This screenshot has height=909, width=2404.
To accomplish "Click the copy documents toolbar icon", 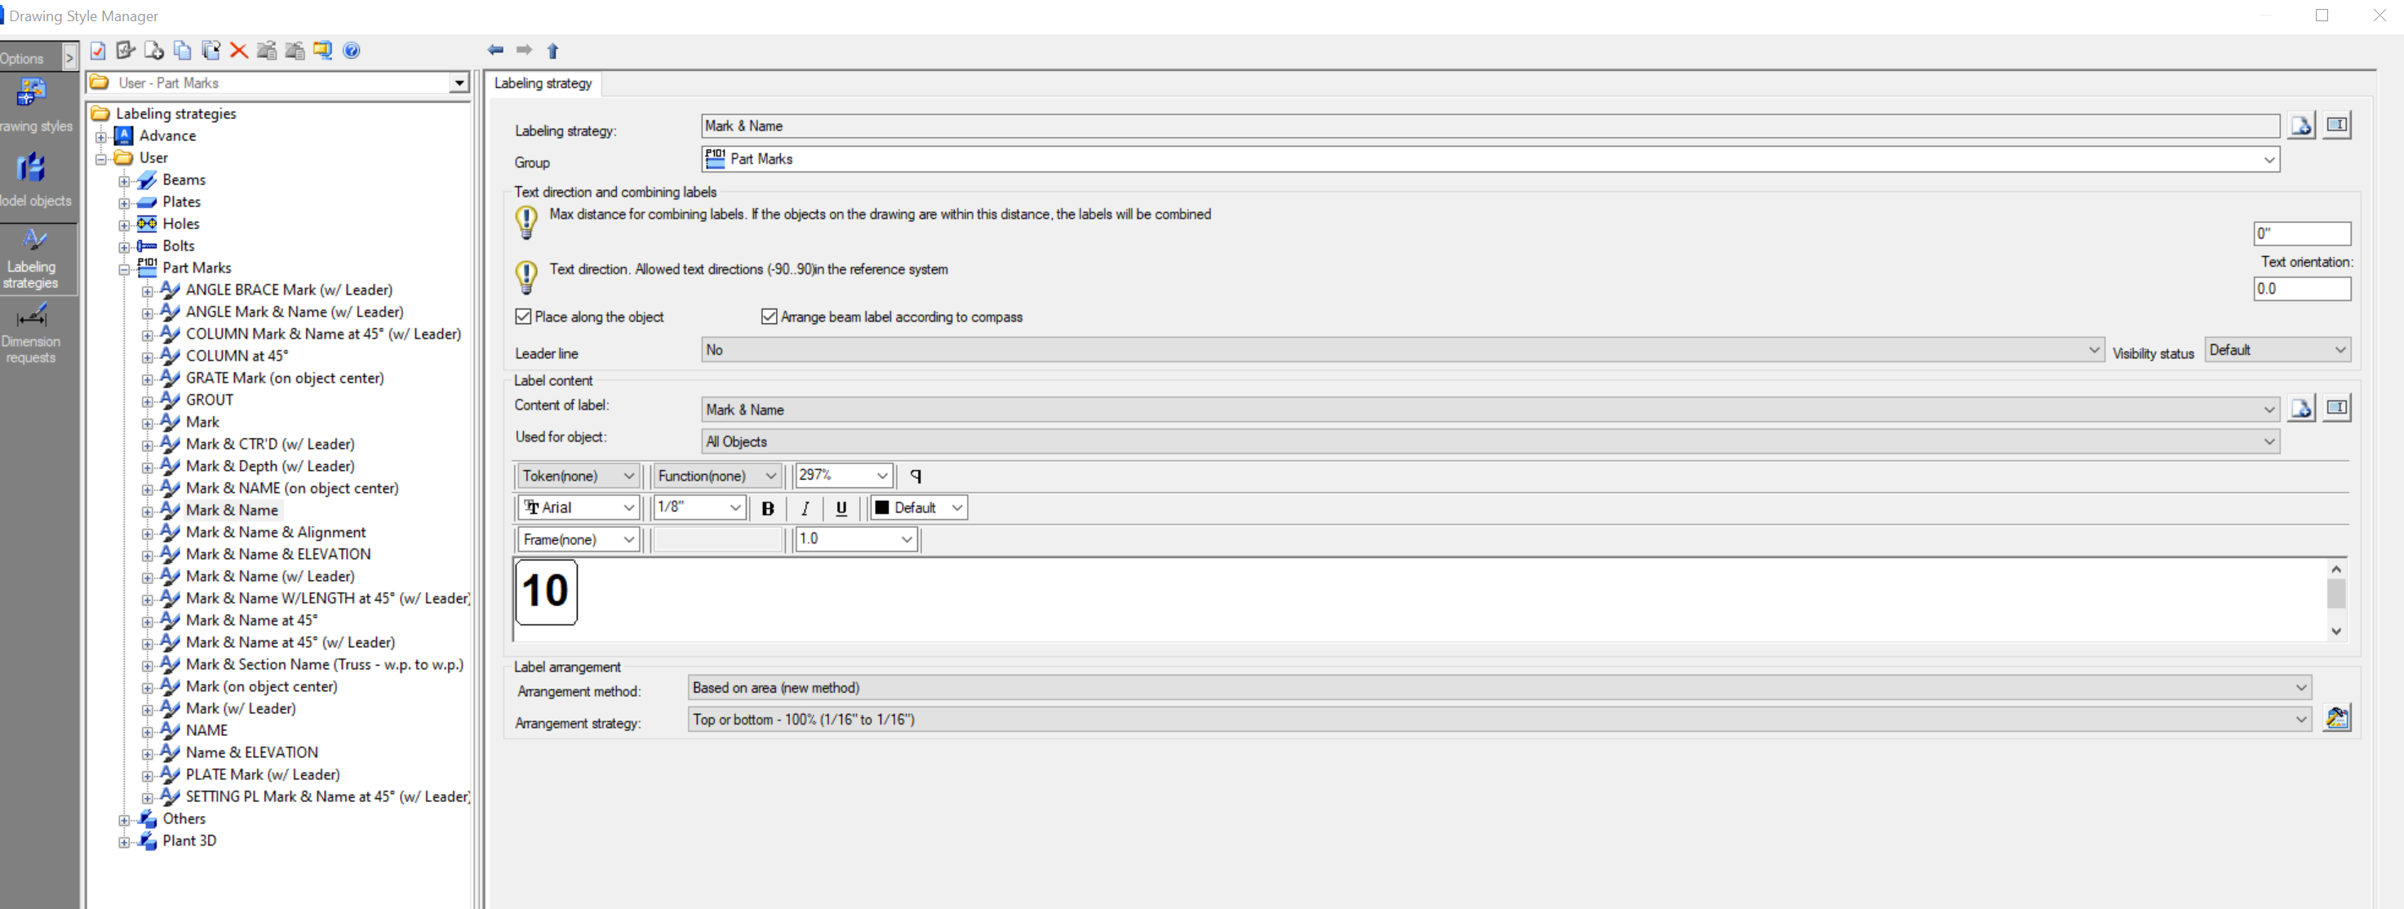I will 183,51.
